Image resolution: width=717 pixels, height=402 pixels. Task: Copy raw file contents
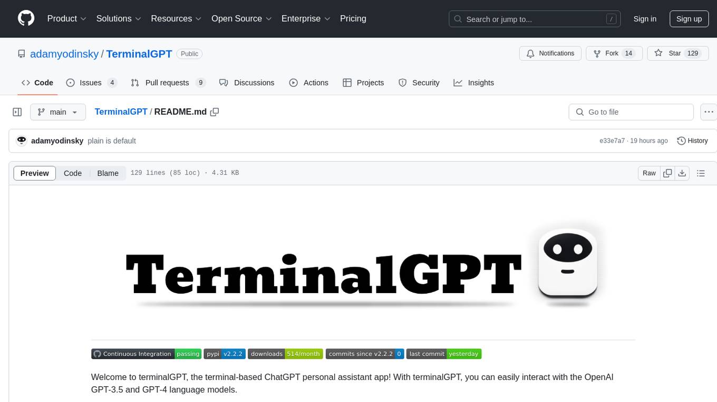668,173
